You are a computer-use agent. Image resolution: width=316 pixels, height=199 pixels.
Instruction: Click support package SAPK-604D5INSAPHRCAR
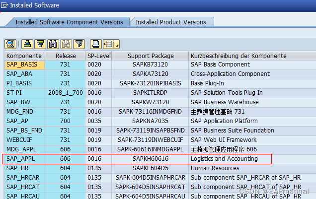tap(151, 178)
